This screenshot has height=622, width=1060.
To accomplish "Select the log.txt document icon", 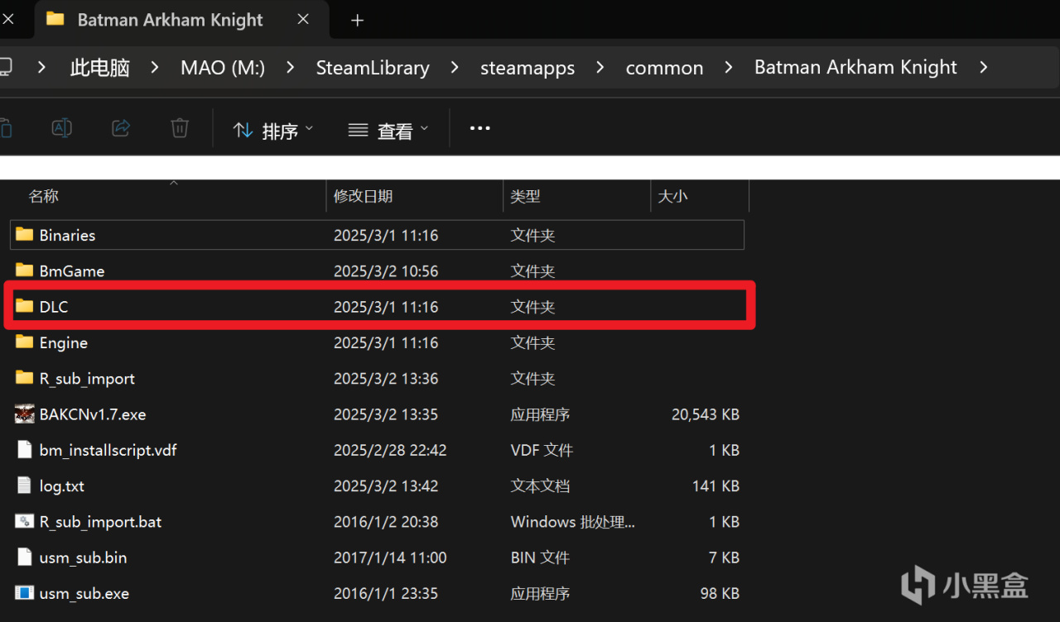I will click(x=25, y=486).
